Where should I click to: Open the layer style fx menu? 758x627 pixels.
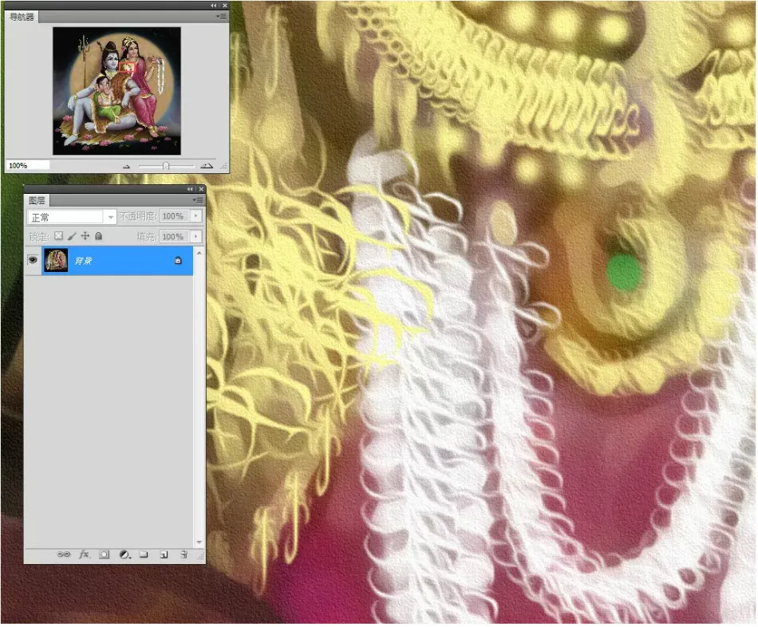(x=84, y=554)
